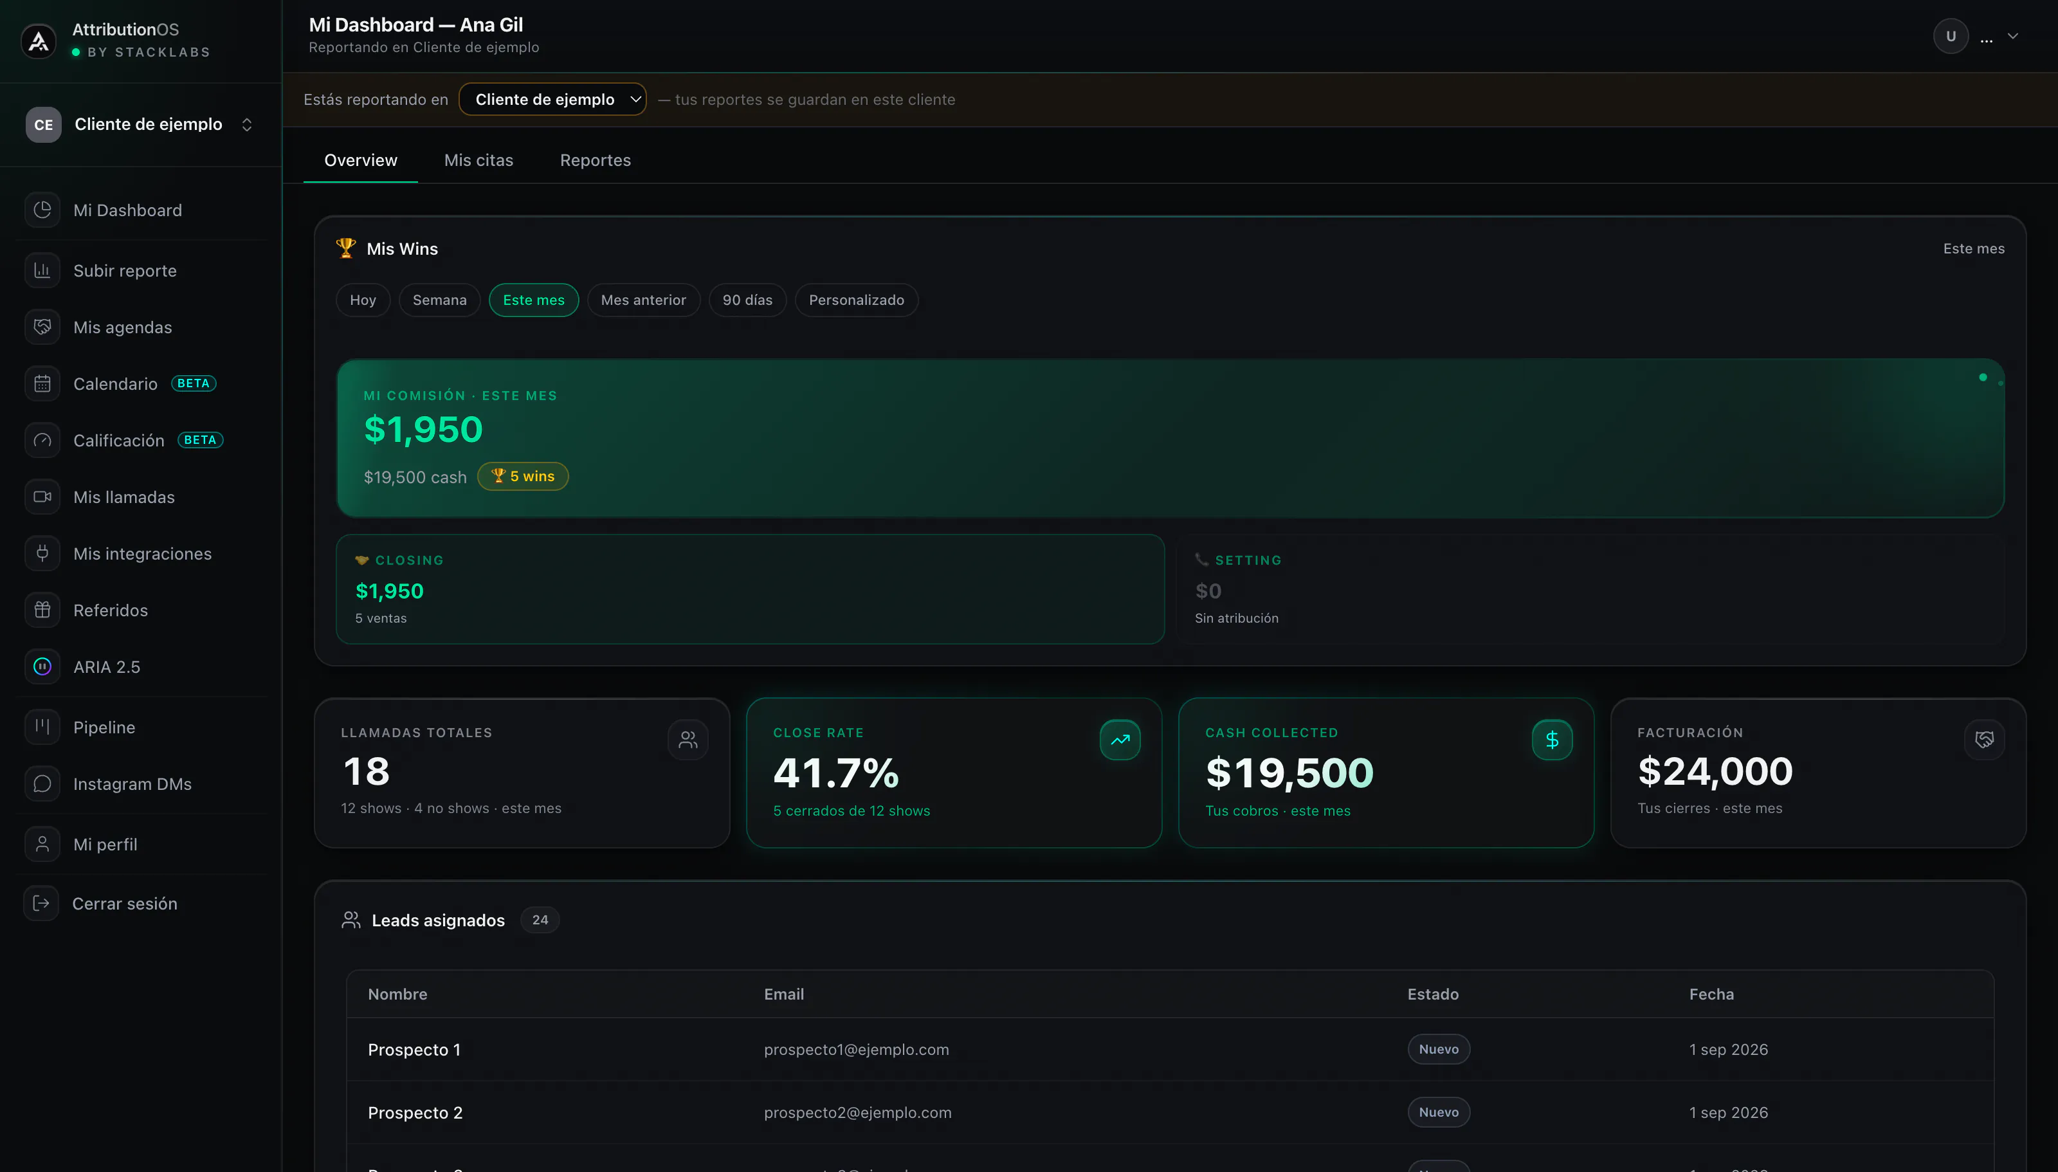
Task: Select the Hoy period filter
Action: (363, 300)
